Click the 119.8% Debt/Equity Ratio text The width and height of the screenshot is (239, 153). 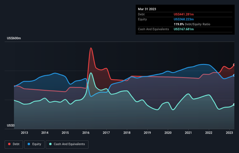192,24
